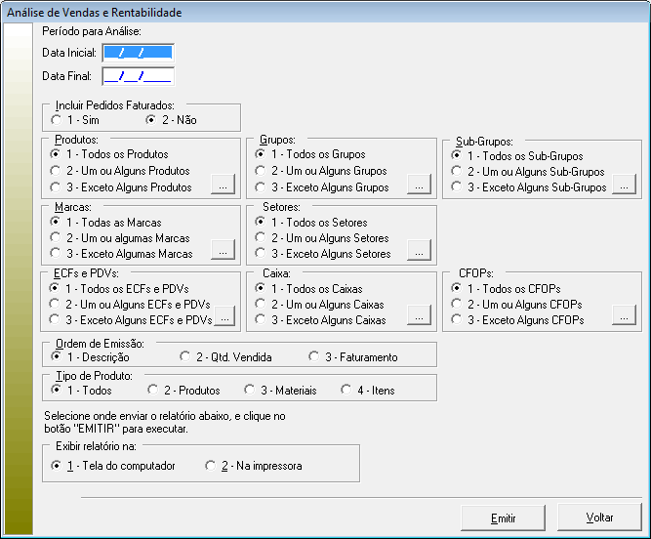Open the Caixa selection browse button
Image resolution: width=651 pixels, height=539 pixels.
tap(419, 315)
